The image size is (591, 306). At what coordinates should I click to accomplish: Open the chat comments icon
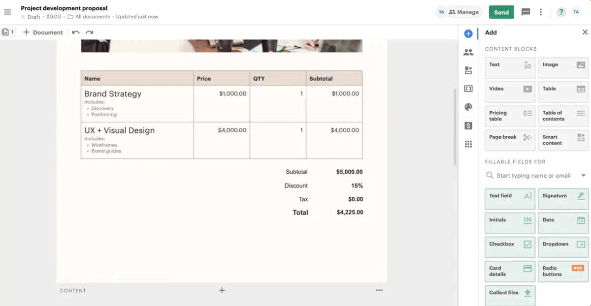(525, 12)
